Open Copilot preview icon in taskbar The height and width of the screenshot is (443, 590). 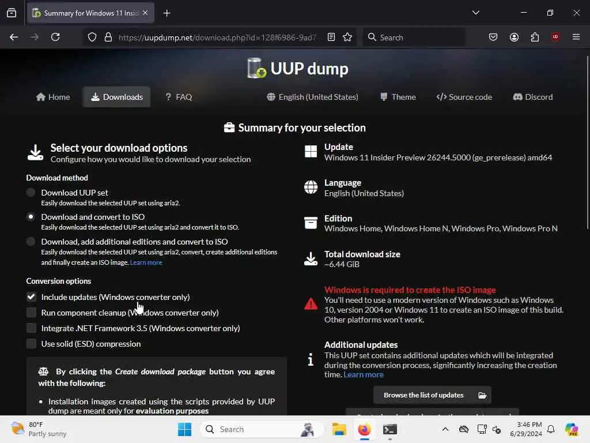click(572, 429)
